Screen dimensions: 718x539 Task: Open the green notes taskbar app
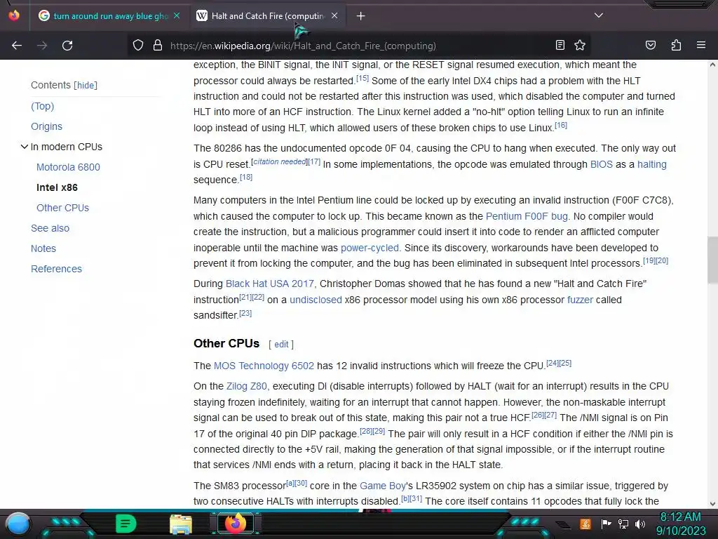point(126,524)
